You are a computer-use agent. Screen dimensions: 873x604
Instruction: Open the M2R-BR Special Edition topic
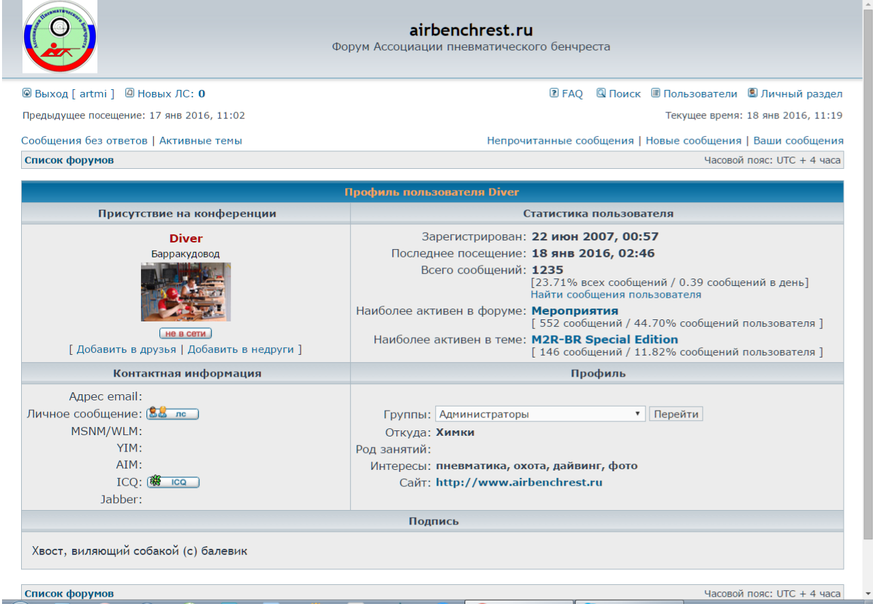pos(604,340)
